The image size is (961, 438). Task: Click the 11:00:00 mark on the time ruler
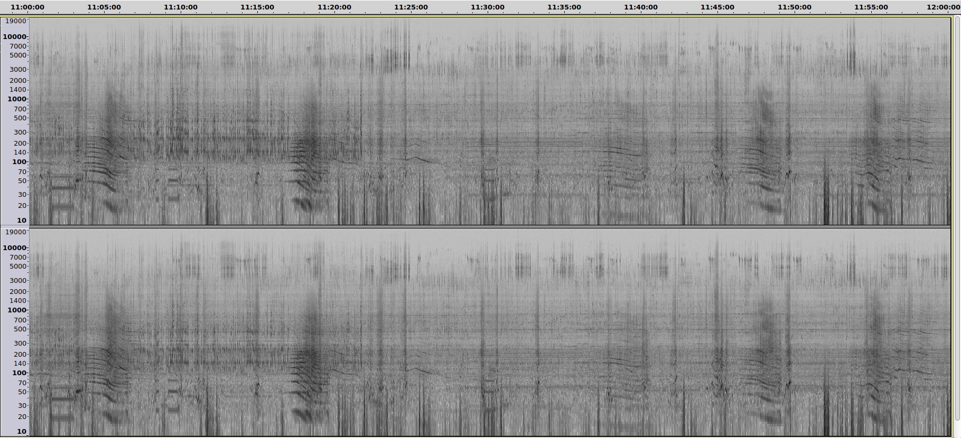click(x=27, y=7)
